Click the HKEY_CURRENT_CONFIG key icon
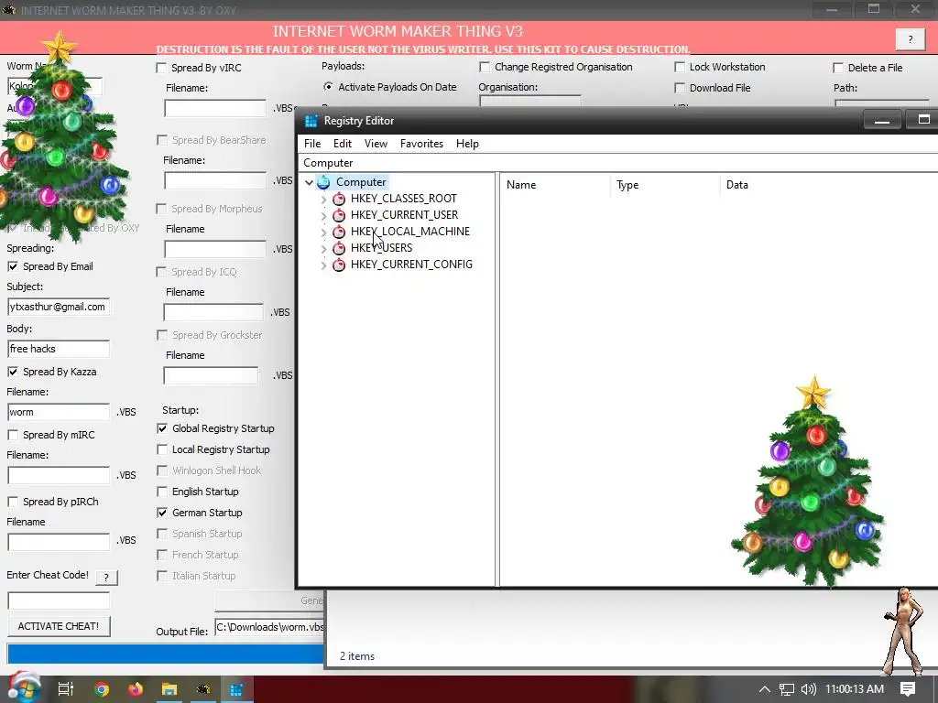 [x=339, y=265]
